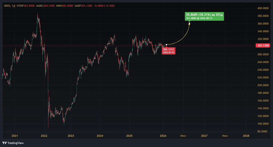
Task: Click the arrowhead at the forecast curve's end
Action: point(189,23)
